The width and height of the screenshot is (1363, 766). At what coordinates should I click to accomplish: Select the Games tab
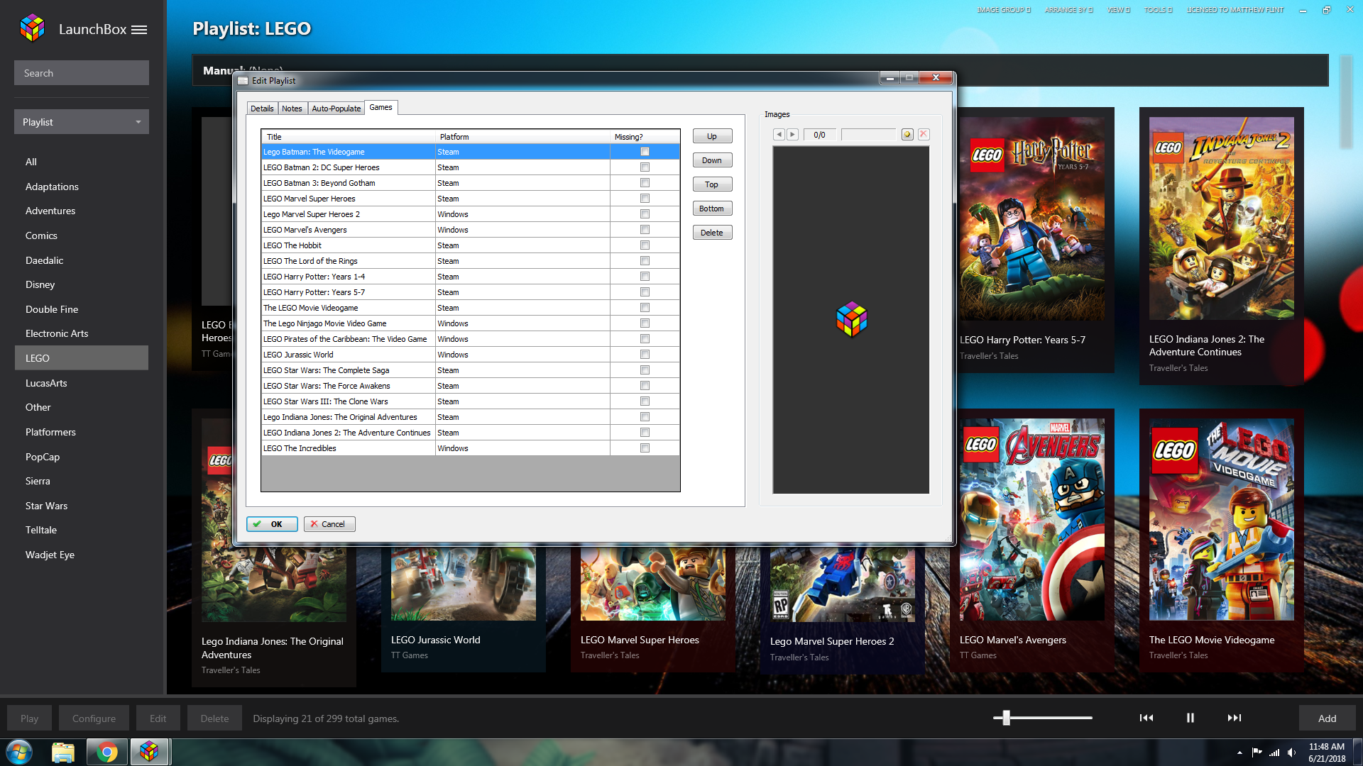click(381, 108)
